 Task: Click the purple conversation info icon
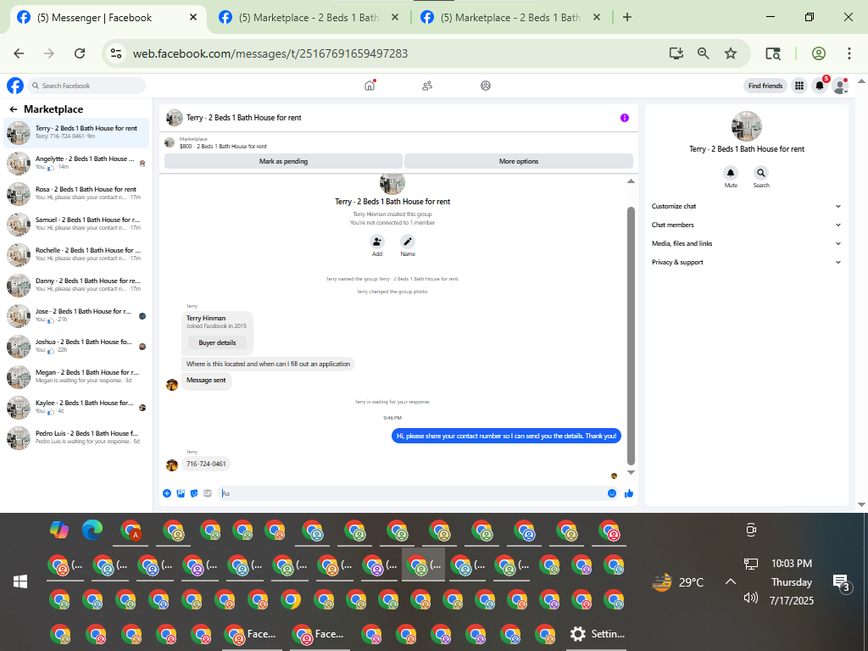tap(625, 118)
